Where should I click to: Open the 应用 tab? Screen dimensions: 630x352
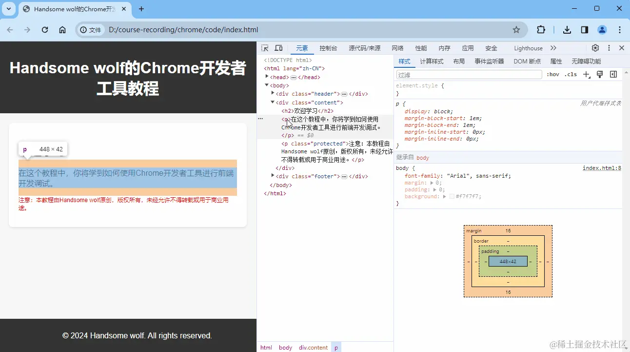[x=468, y=48]
